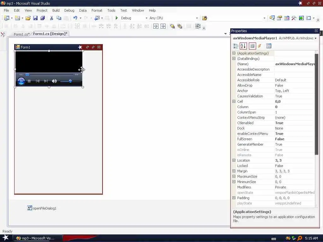Click the Send to Back icon
Image resolution: width=323 pixels, height=242 pixels.
179,26
